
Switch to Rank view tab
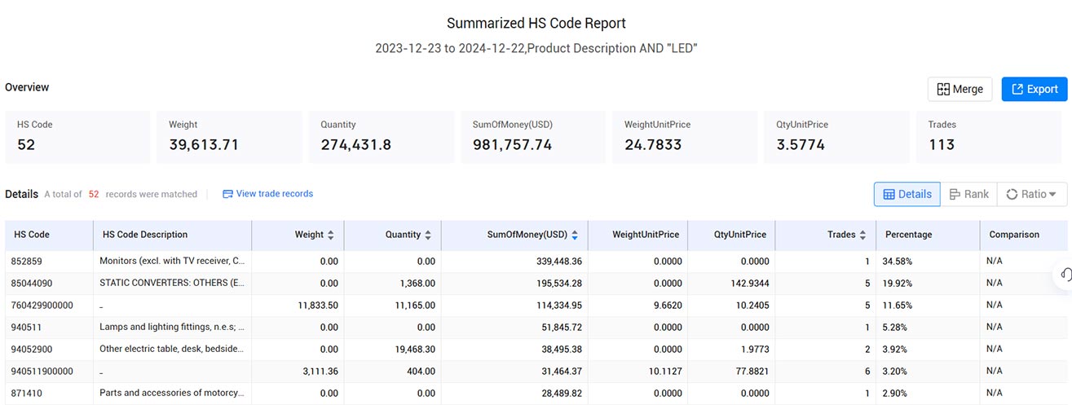point(968,194)
